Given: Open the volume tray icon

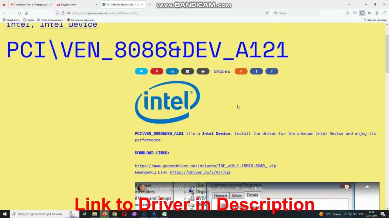Looking at the screenshot, I should coord(355,214).
